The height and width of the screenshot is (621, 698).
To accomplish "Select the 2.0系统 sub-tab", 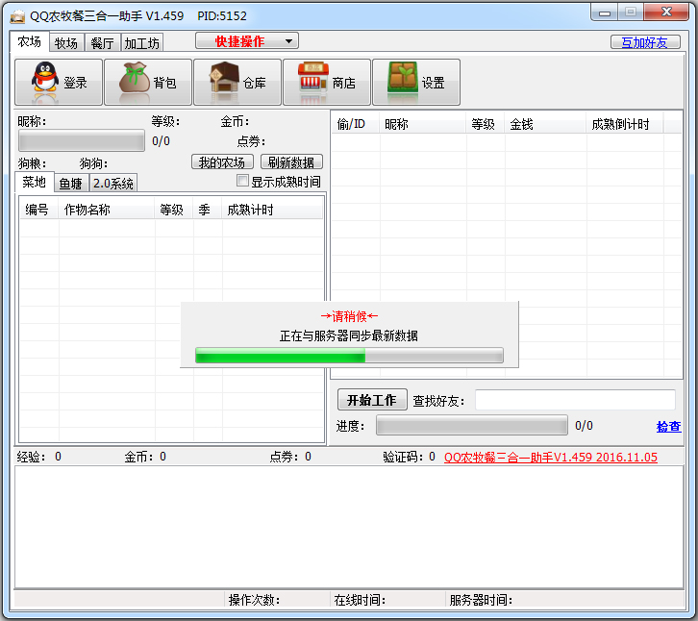I will tap(113, 184).
